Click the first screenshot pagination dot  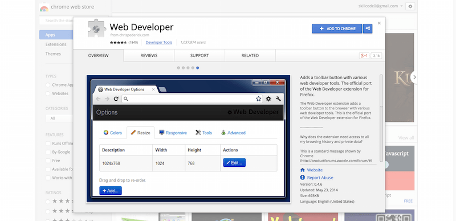pyautogui.click(x=178, y=68)
